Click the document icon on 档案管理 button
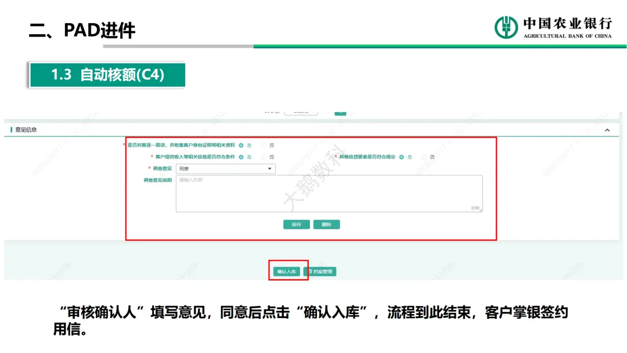 point(309,272)
